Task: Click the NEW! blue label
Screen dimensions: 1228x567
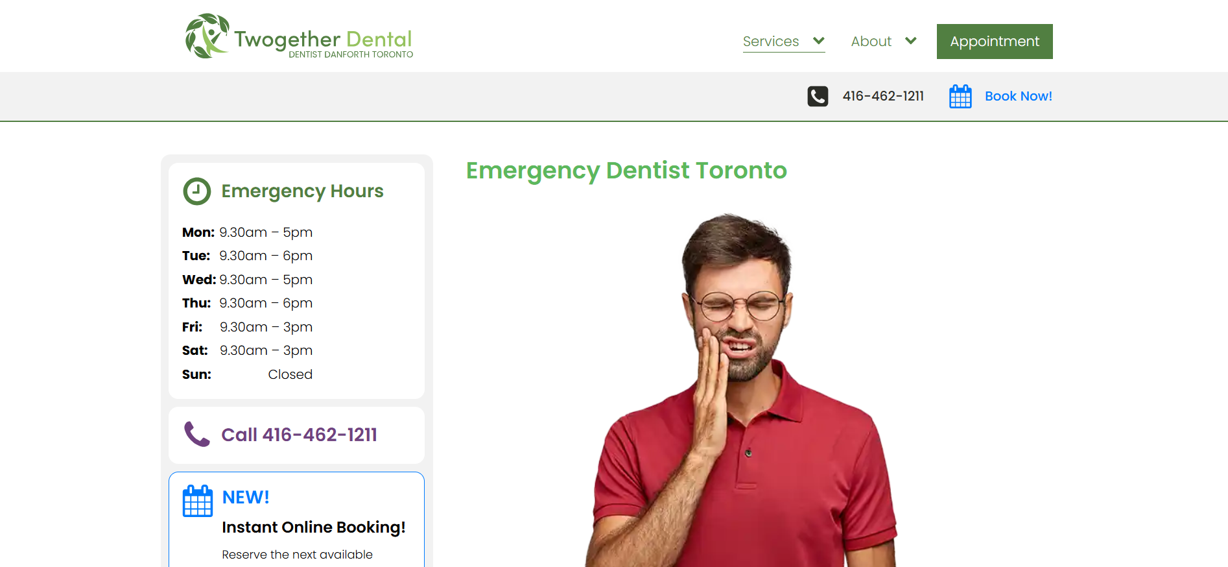Action: (246, 497)
